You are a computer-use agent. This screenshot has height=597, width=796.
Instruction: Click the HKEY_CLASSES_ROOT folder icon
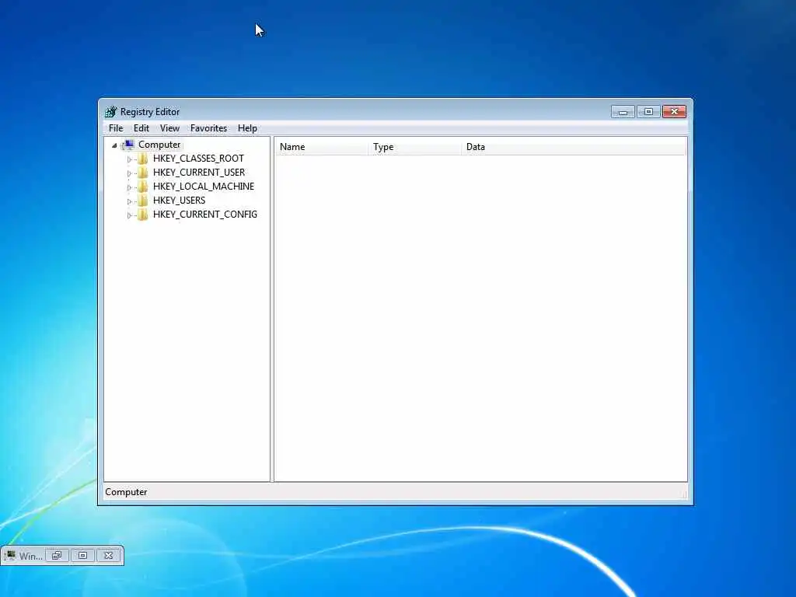pyautogui.click(x=143, y=159)
